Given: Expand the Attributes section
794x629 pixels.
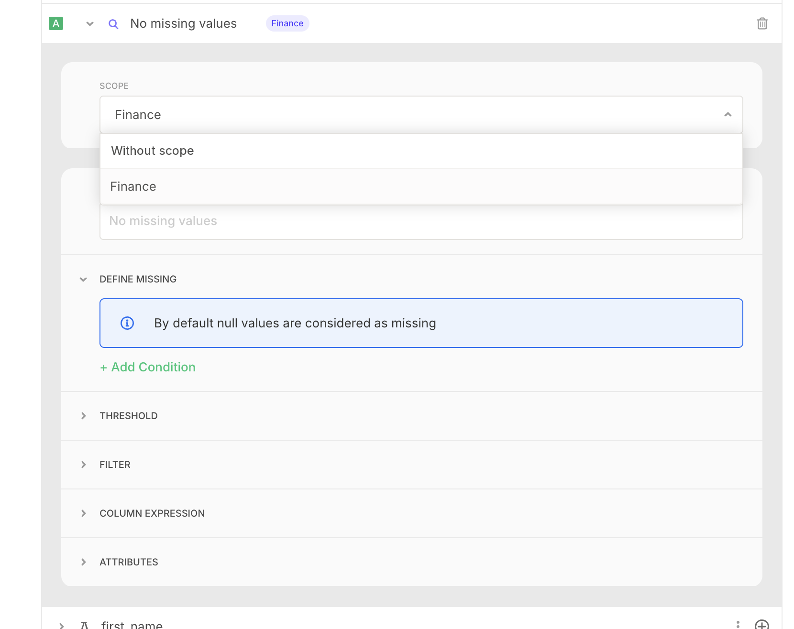Looking at the screenshot, I should [84, 562].
